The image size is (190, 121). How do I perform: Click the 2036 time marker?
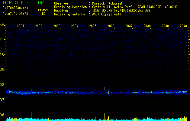tap(111, 26)
